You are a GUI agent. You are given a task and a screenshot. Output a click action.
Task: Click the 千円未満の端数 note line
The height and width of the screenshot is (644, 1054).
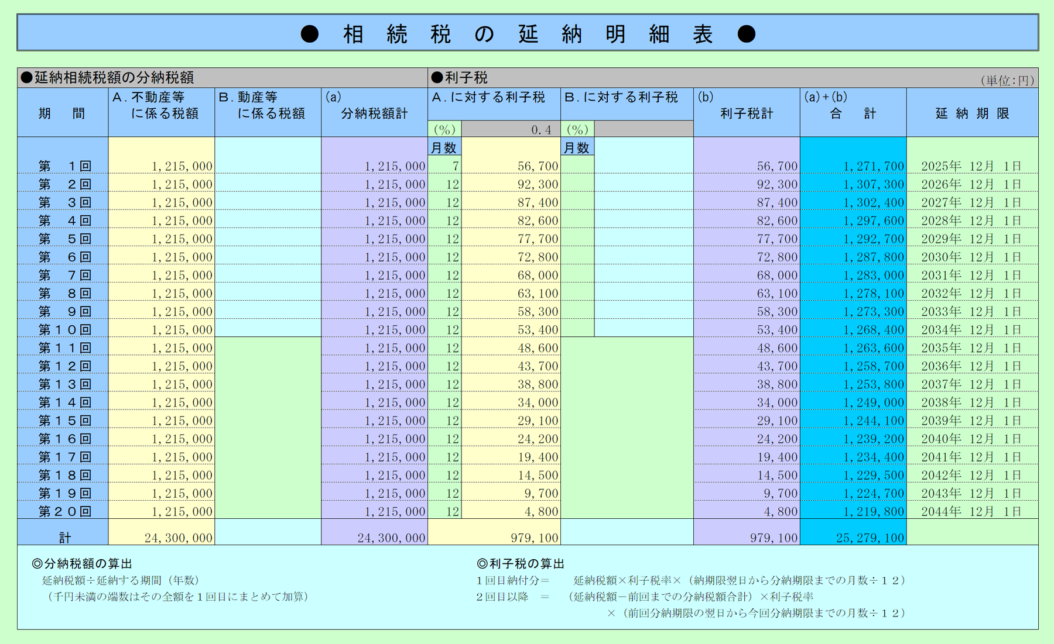click(177, 597)
